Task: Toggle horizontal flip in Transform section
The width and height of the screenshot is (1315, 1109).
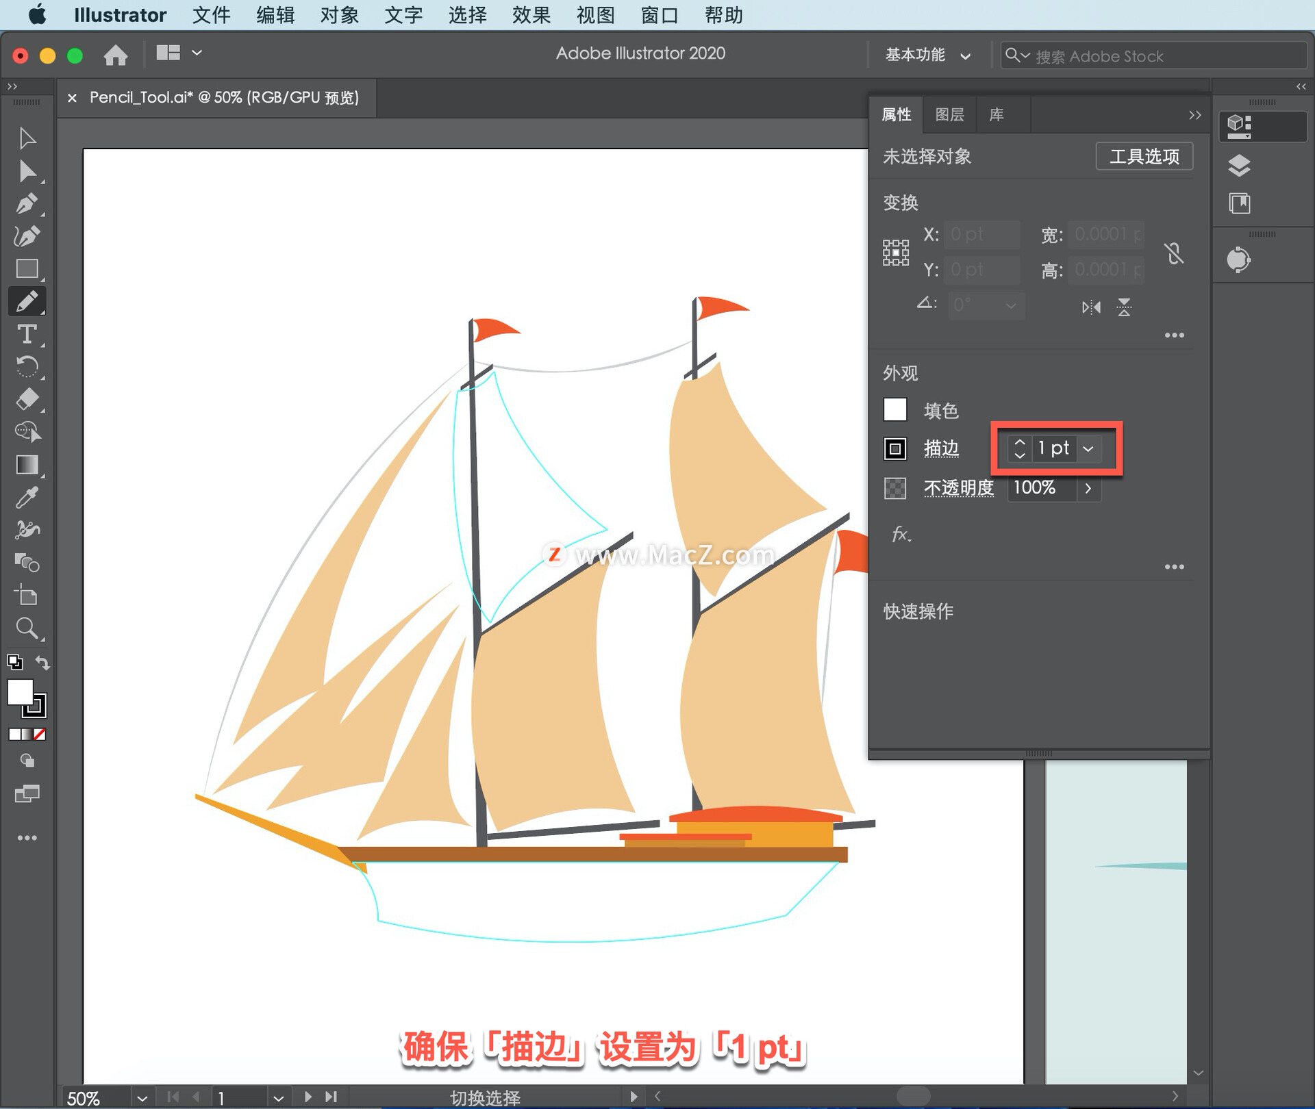Action: point(1091,307)
